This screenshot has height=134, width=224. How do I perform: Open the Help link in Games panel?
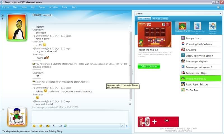pos(195,129)
